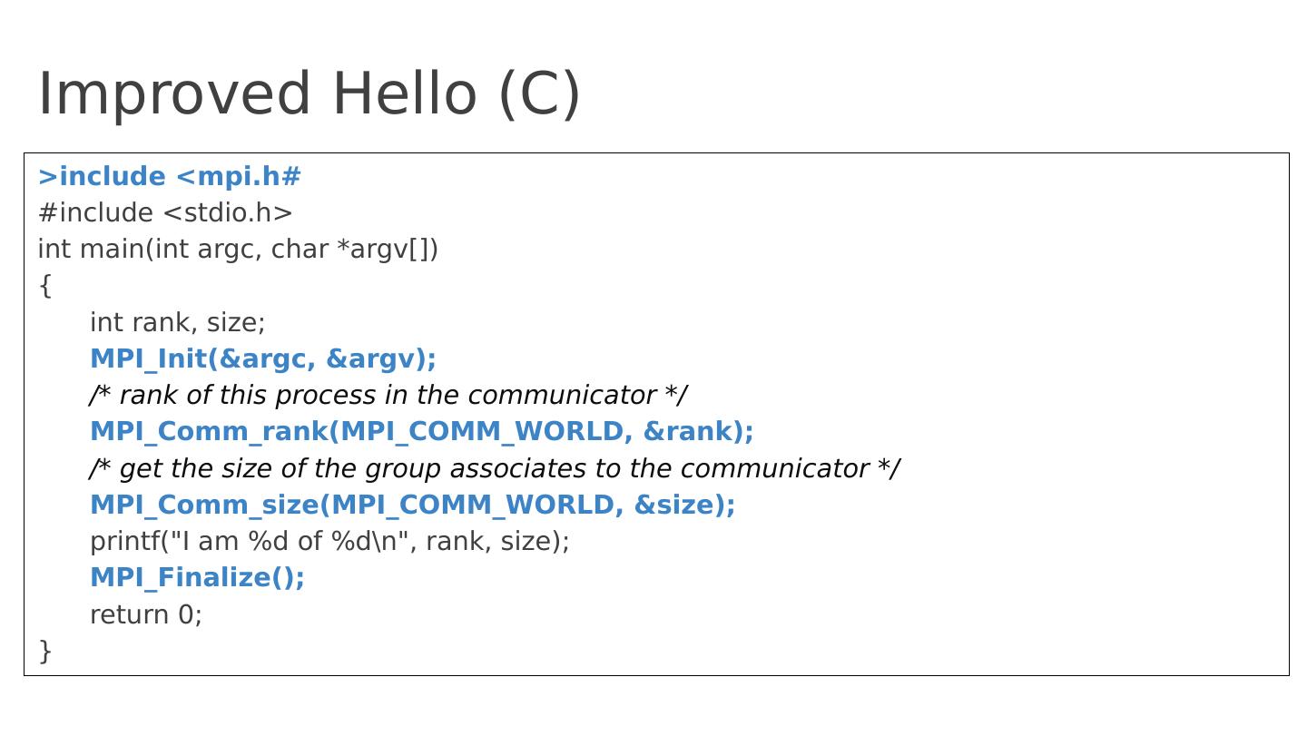Click the stdio.h include line
Image resolution: width=1307 pixels, height=736 pixels.
[165, 212]
